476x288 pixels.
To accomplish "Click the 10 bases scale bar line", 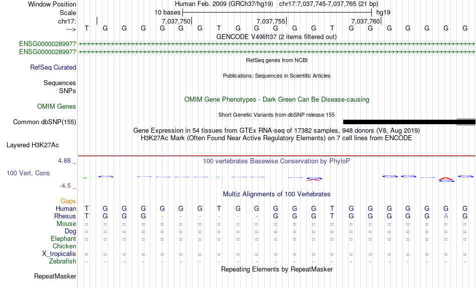I will click(x=277, y=13).
